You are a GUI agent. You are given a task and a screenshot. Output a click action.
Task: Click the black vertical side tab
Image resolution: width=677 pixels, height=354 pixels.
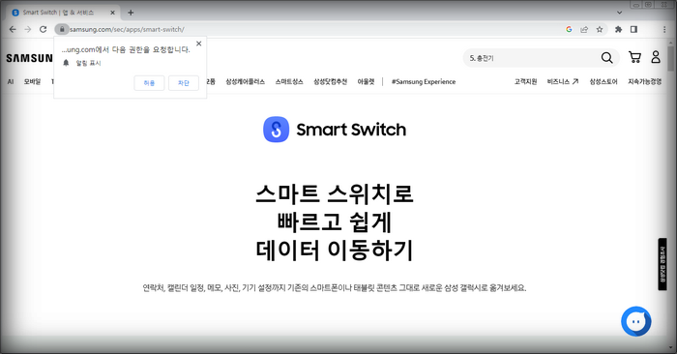pyautogui.click(x=662, y=264)
